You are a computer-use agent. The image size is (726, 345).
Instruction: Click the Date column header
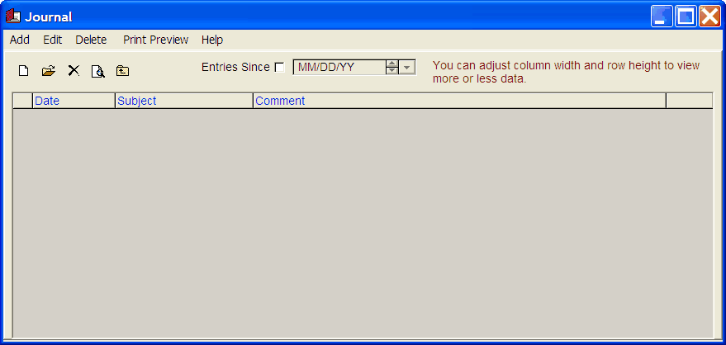point(74,101)
